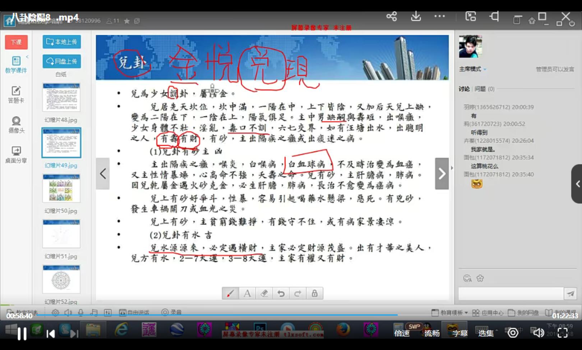Screen dimensions: 582x350
Task: Click the download video icon
Action: point(416,17)
